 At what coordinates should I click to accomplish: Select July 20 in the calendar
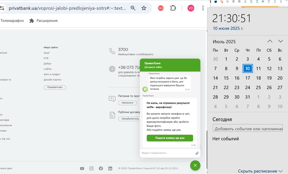(x=280, y=78)
